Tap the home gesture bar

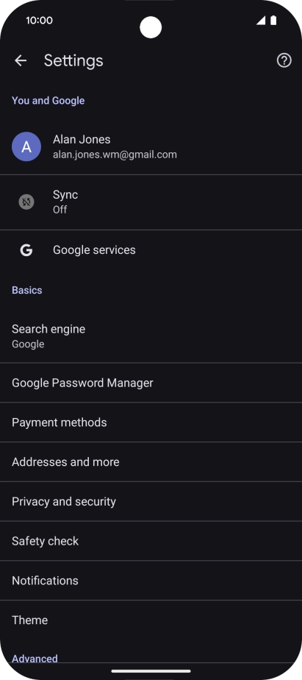151,671
